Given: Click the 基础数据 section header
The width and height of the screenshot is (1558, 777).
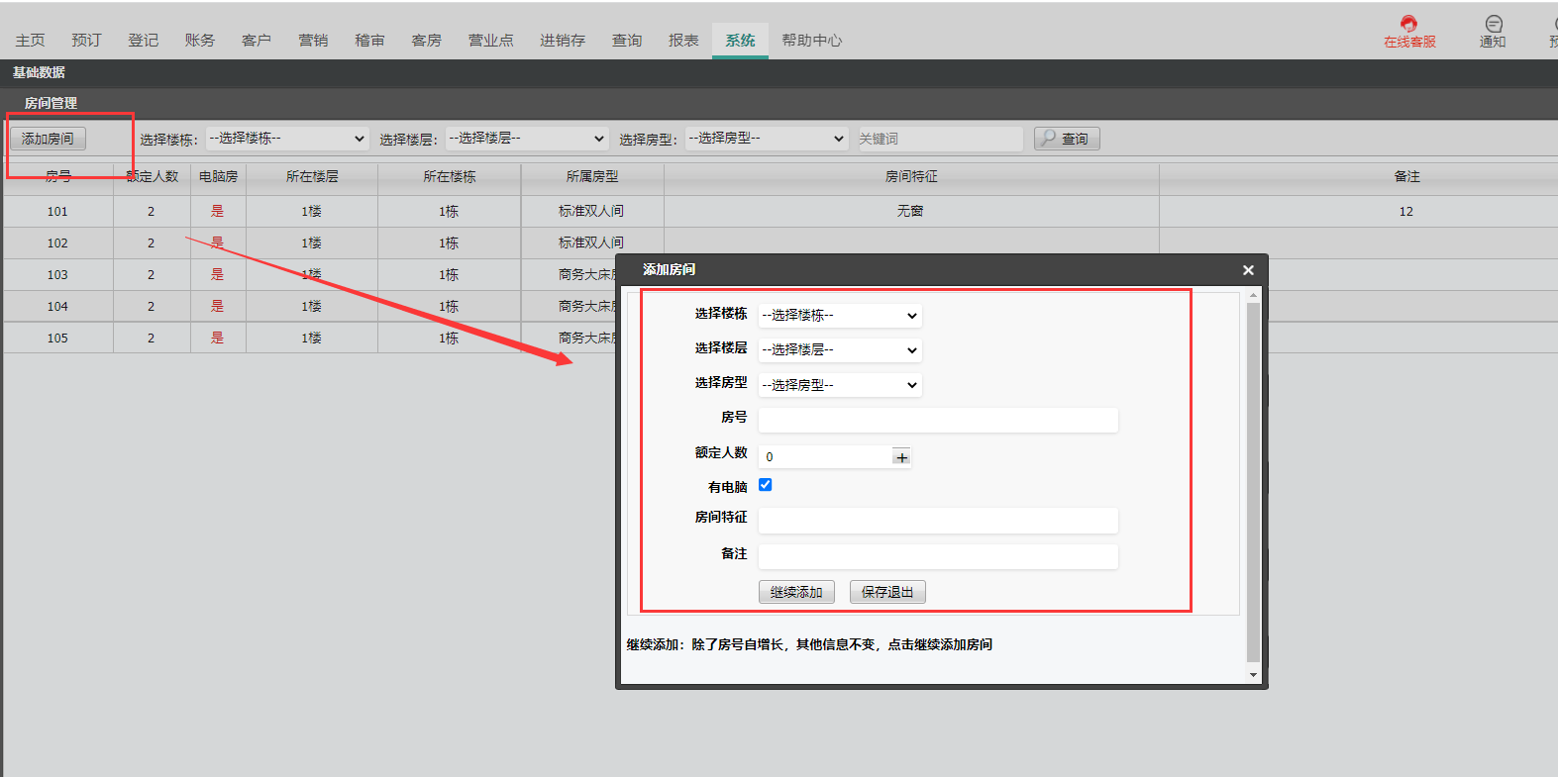Looking at the screenshot, I should (x=39, y=72).
